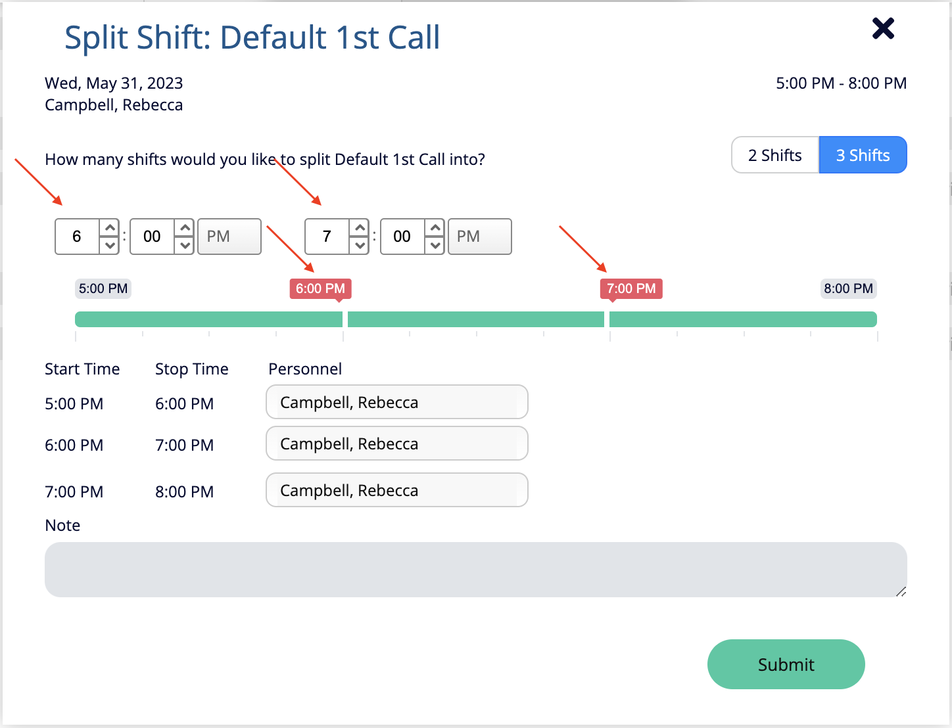Decrement the first minutes field
The image size is (952, 728).
(x=184, y=244)
